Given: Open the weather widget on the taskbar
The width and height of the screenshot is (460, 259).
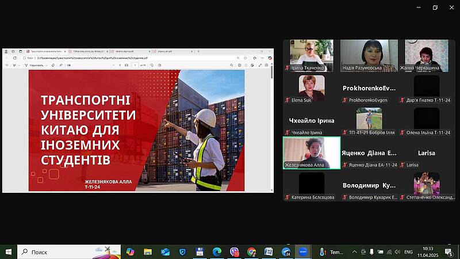Looking at the screenshot, I should [x=332, y=252].
